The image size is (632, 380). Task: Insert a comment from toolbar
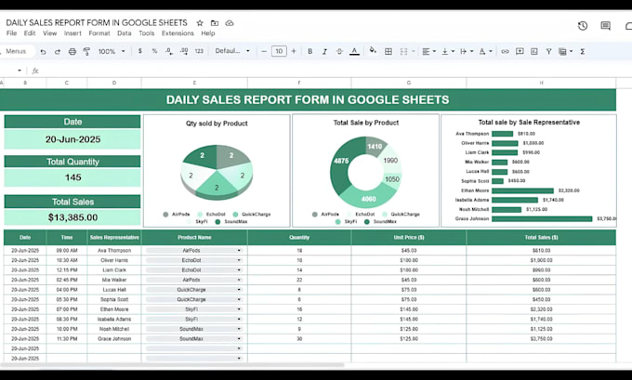pos(520,51)
